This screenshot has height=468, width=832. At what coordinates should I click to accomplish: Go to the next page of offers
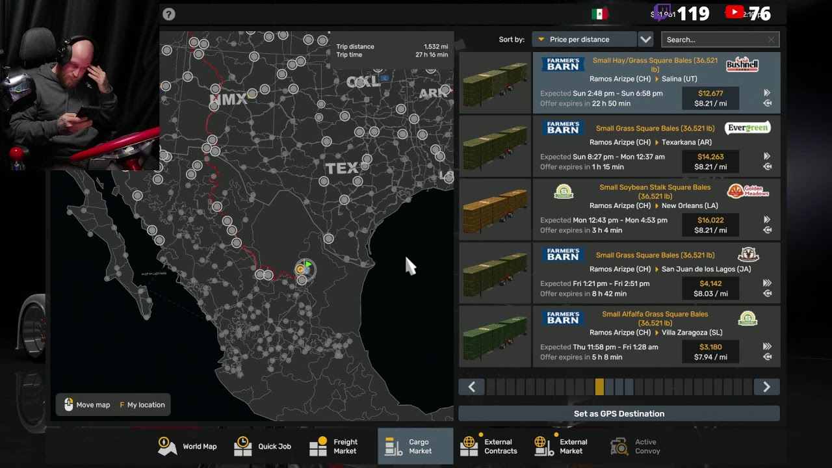[766, 387]
